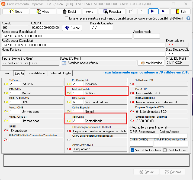
Task: Switch to the Contabilidade tab
Action: [36, 73]
